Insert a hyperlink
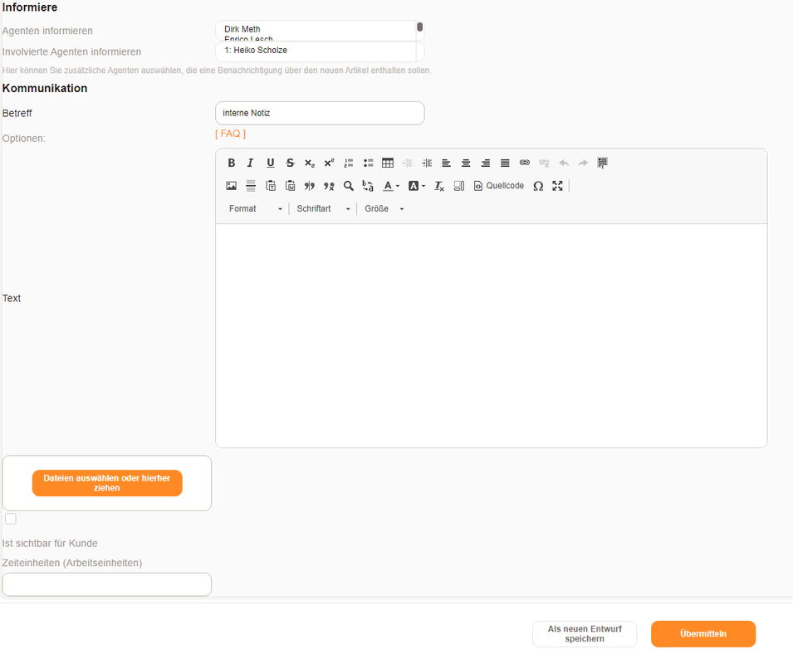The width and height of the screenshot is (793, 664). coord(525,163)
